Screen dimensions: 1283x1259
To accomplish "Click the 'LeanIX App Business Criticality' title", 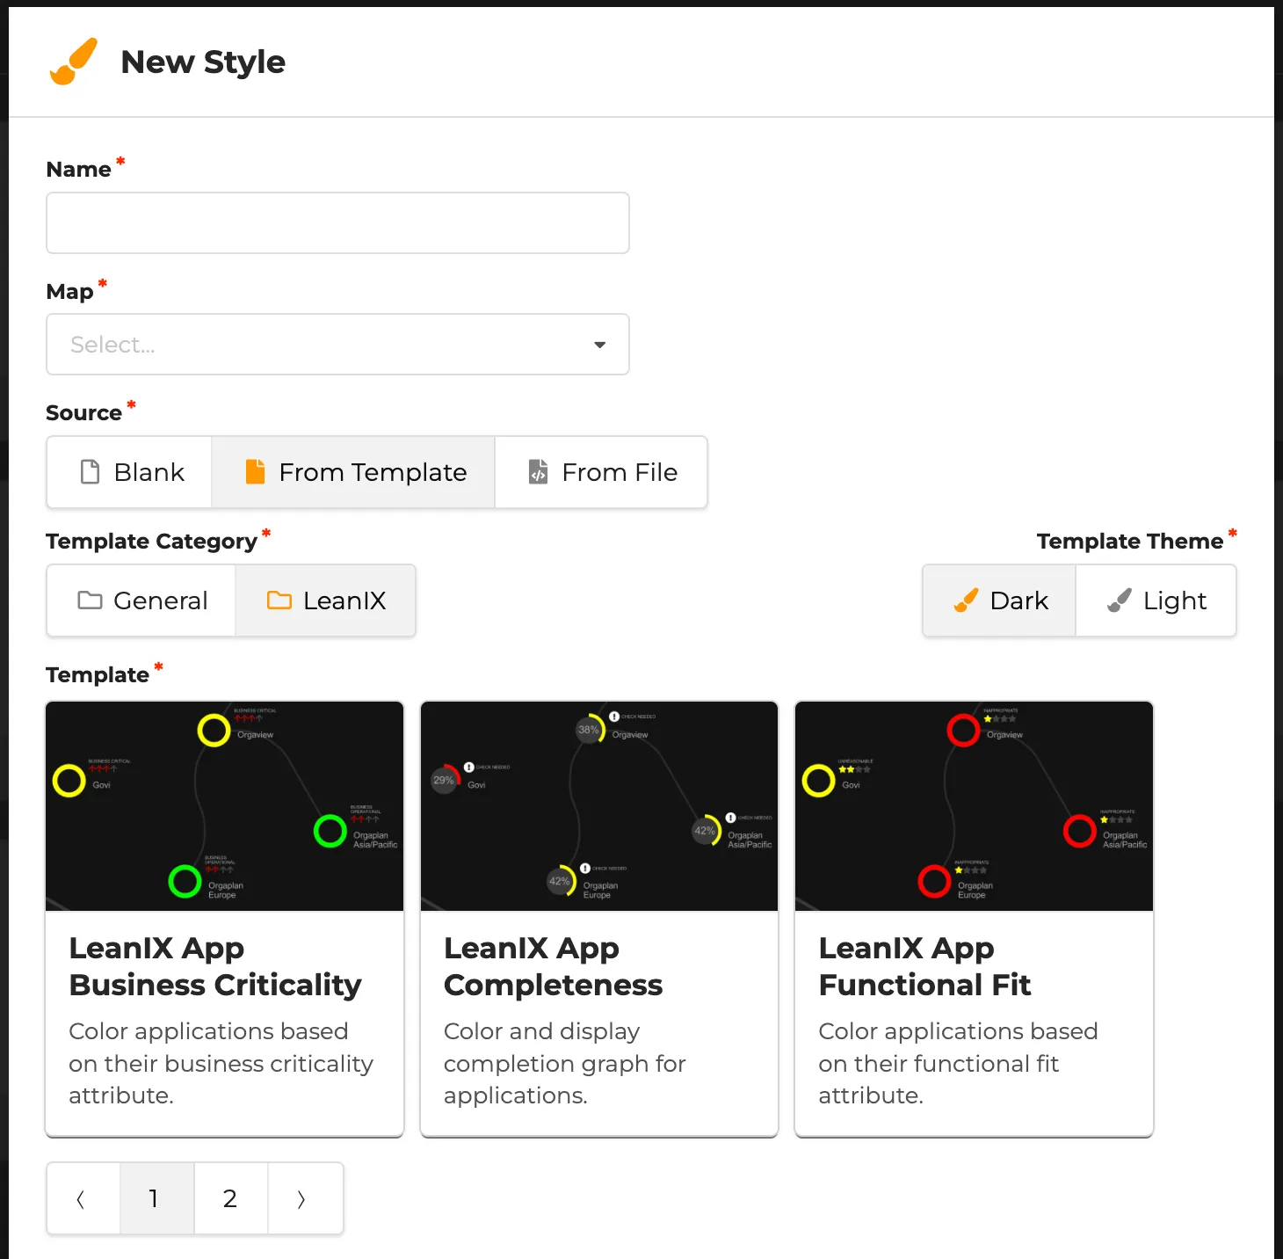I will [215, 966].
